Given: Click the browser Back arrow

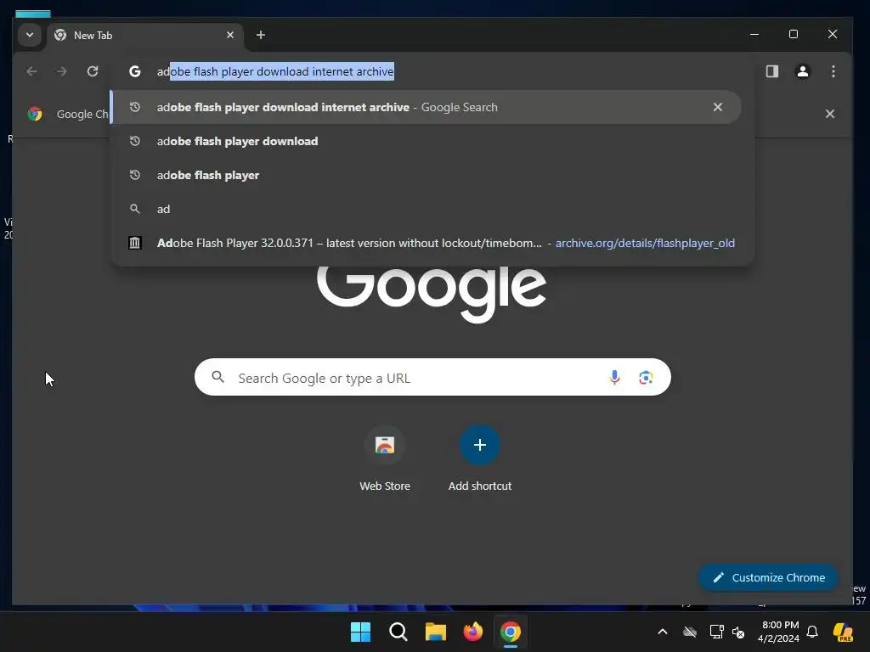Looking at the screenshot, I should (x=31, y=71).
